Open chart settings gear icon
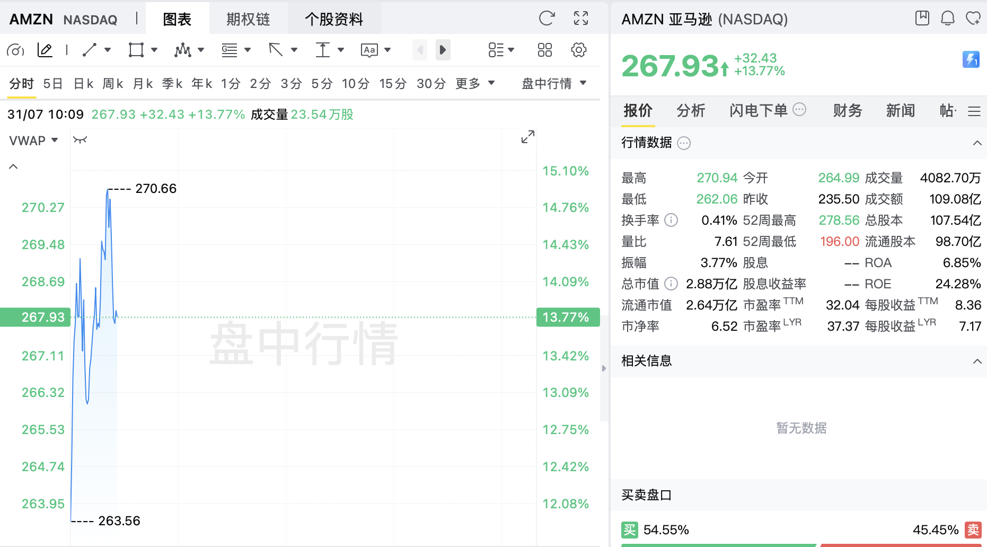This screenshot has height=547, width=987. (x=579, y=50)
